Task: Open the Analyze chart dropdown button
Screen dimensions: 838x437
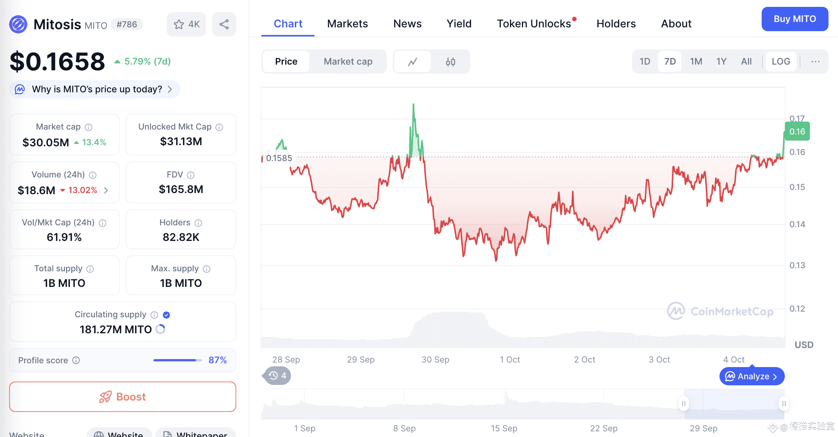Action: [752, 376]
